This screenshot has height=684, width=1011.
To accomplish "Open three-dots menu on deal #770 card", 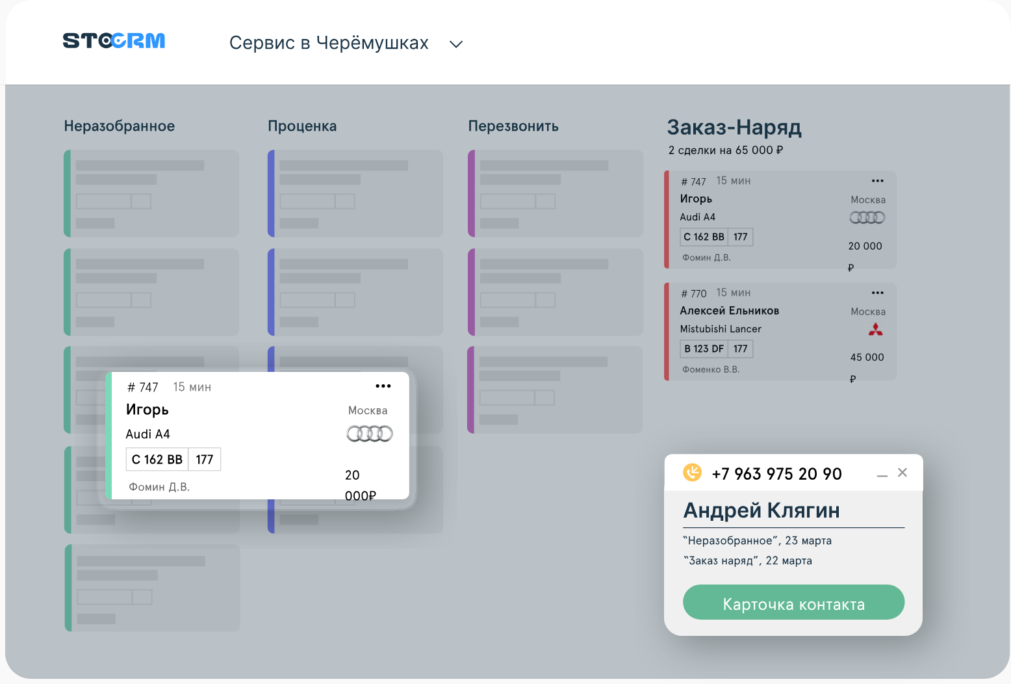I will (x=877, y=293).
